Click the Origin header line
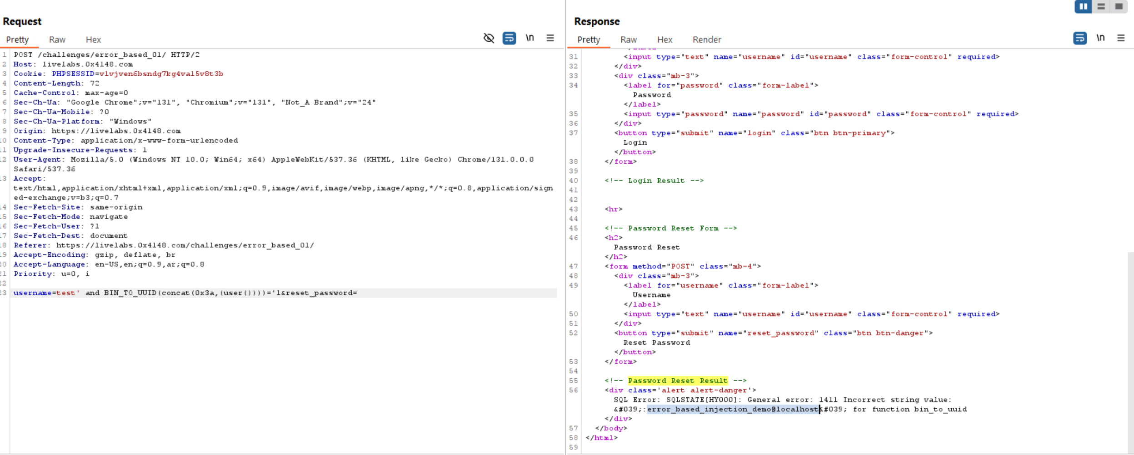Viewport: 1134px width, 455px height. click(x=97, y=131)
